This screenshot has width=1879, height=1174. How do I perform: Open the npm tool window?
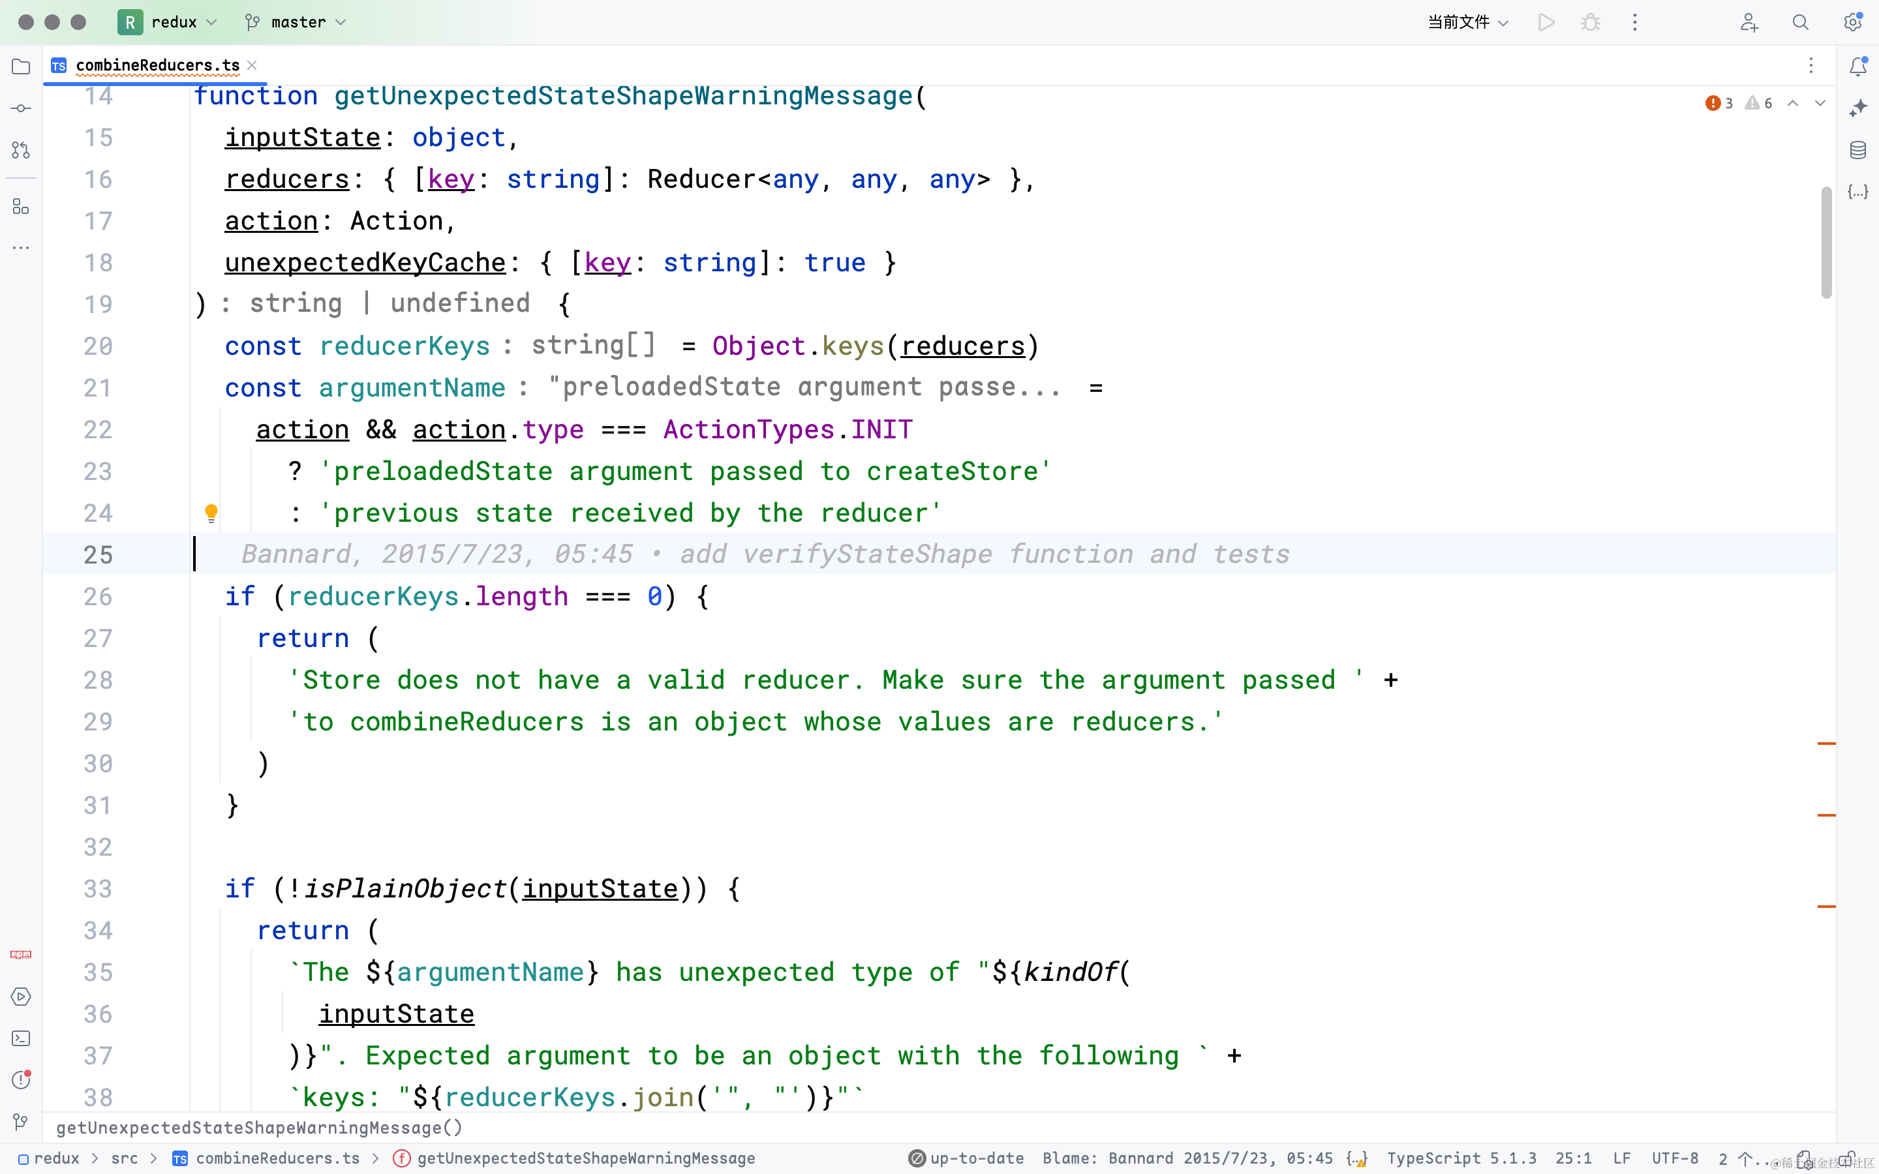click(x=21, y=954)
